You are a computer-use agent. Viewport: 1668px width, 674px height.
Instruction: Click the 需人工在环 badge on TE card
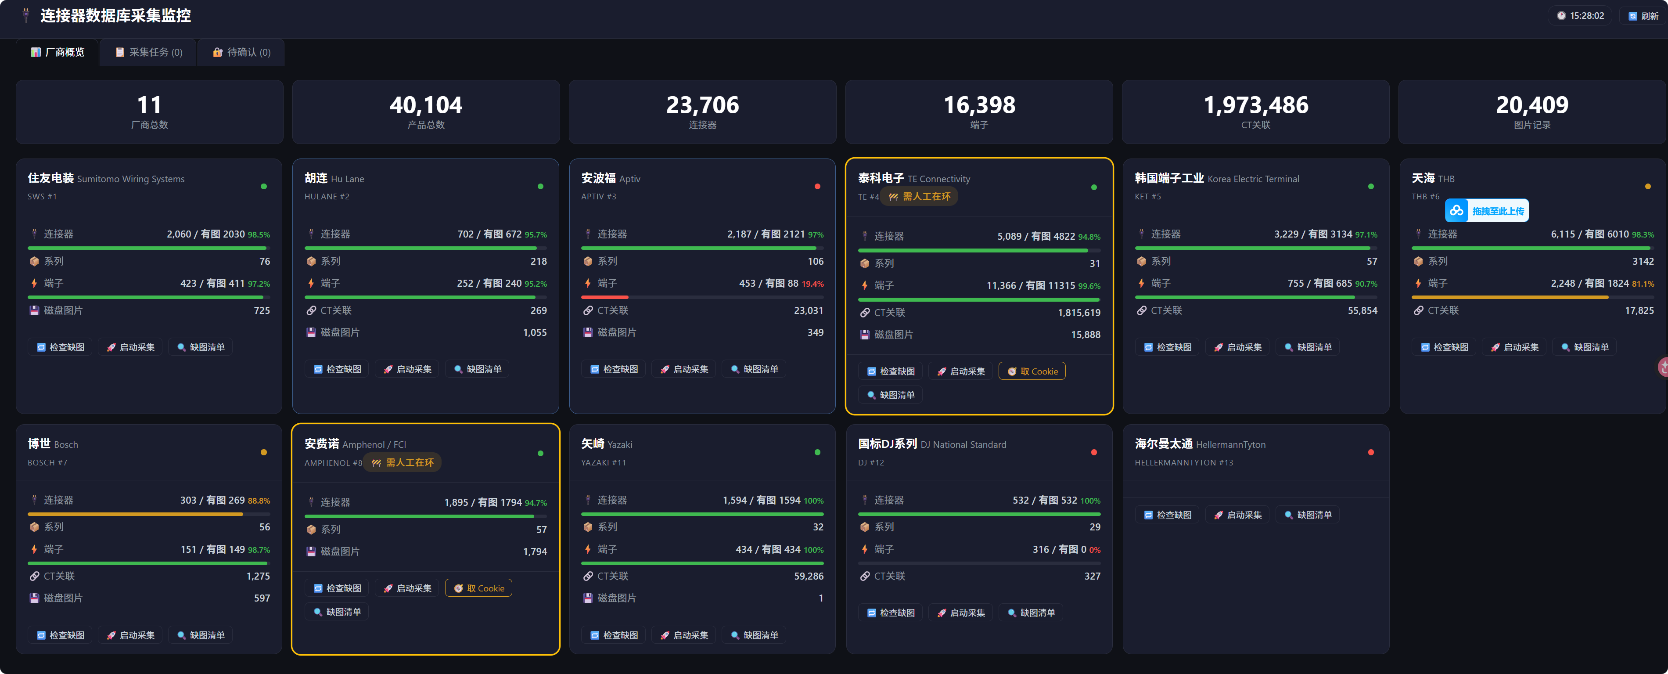point(920,197)
